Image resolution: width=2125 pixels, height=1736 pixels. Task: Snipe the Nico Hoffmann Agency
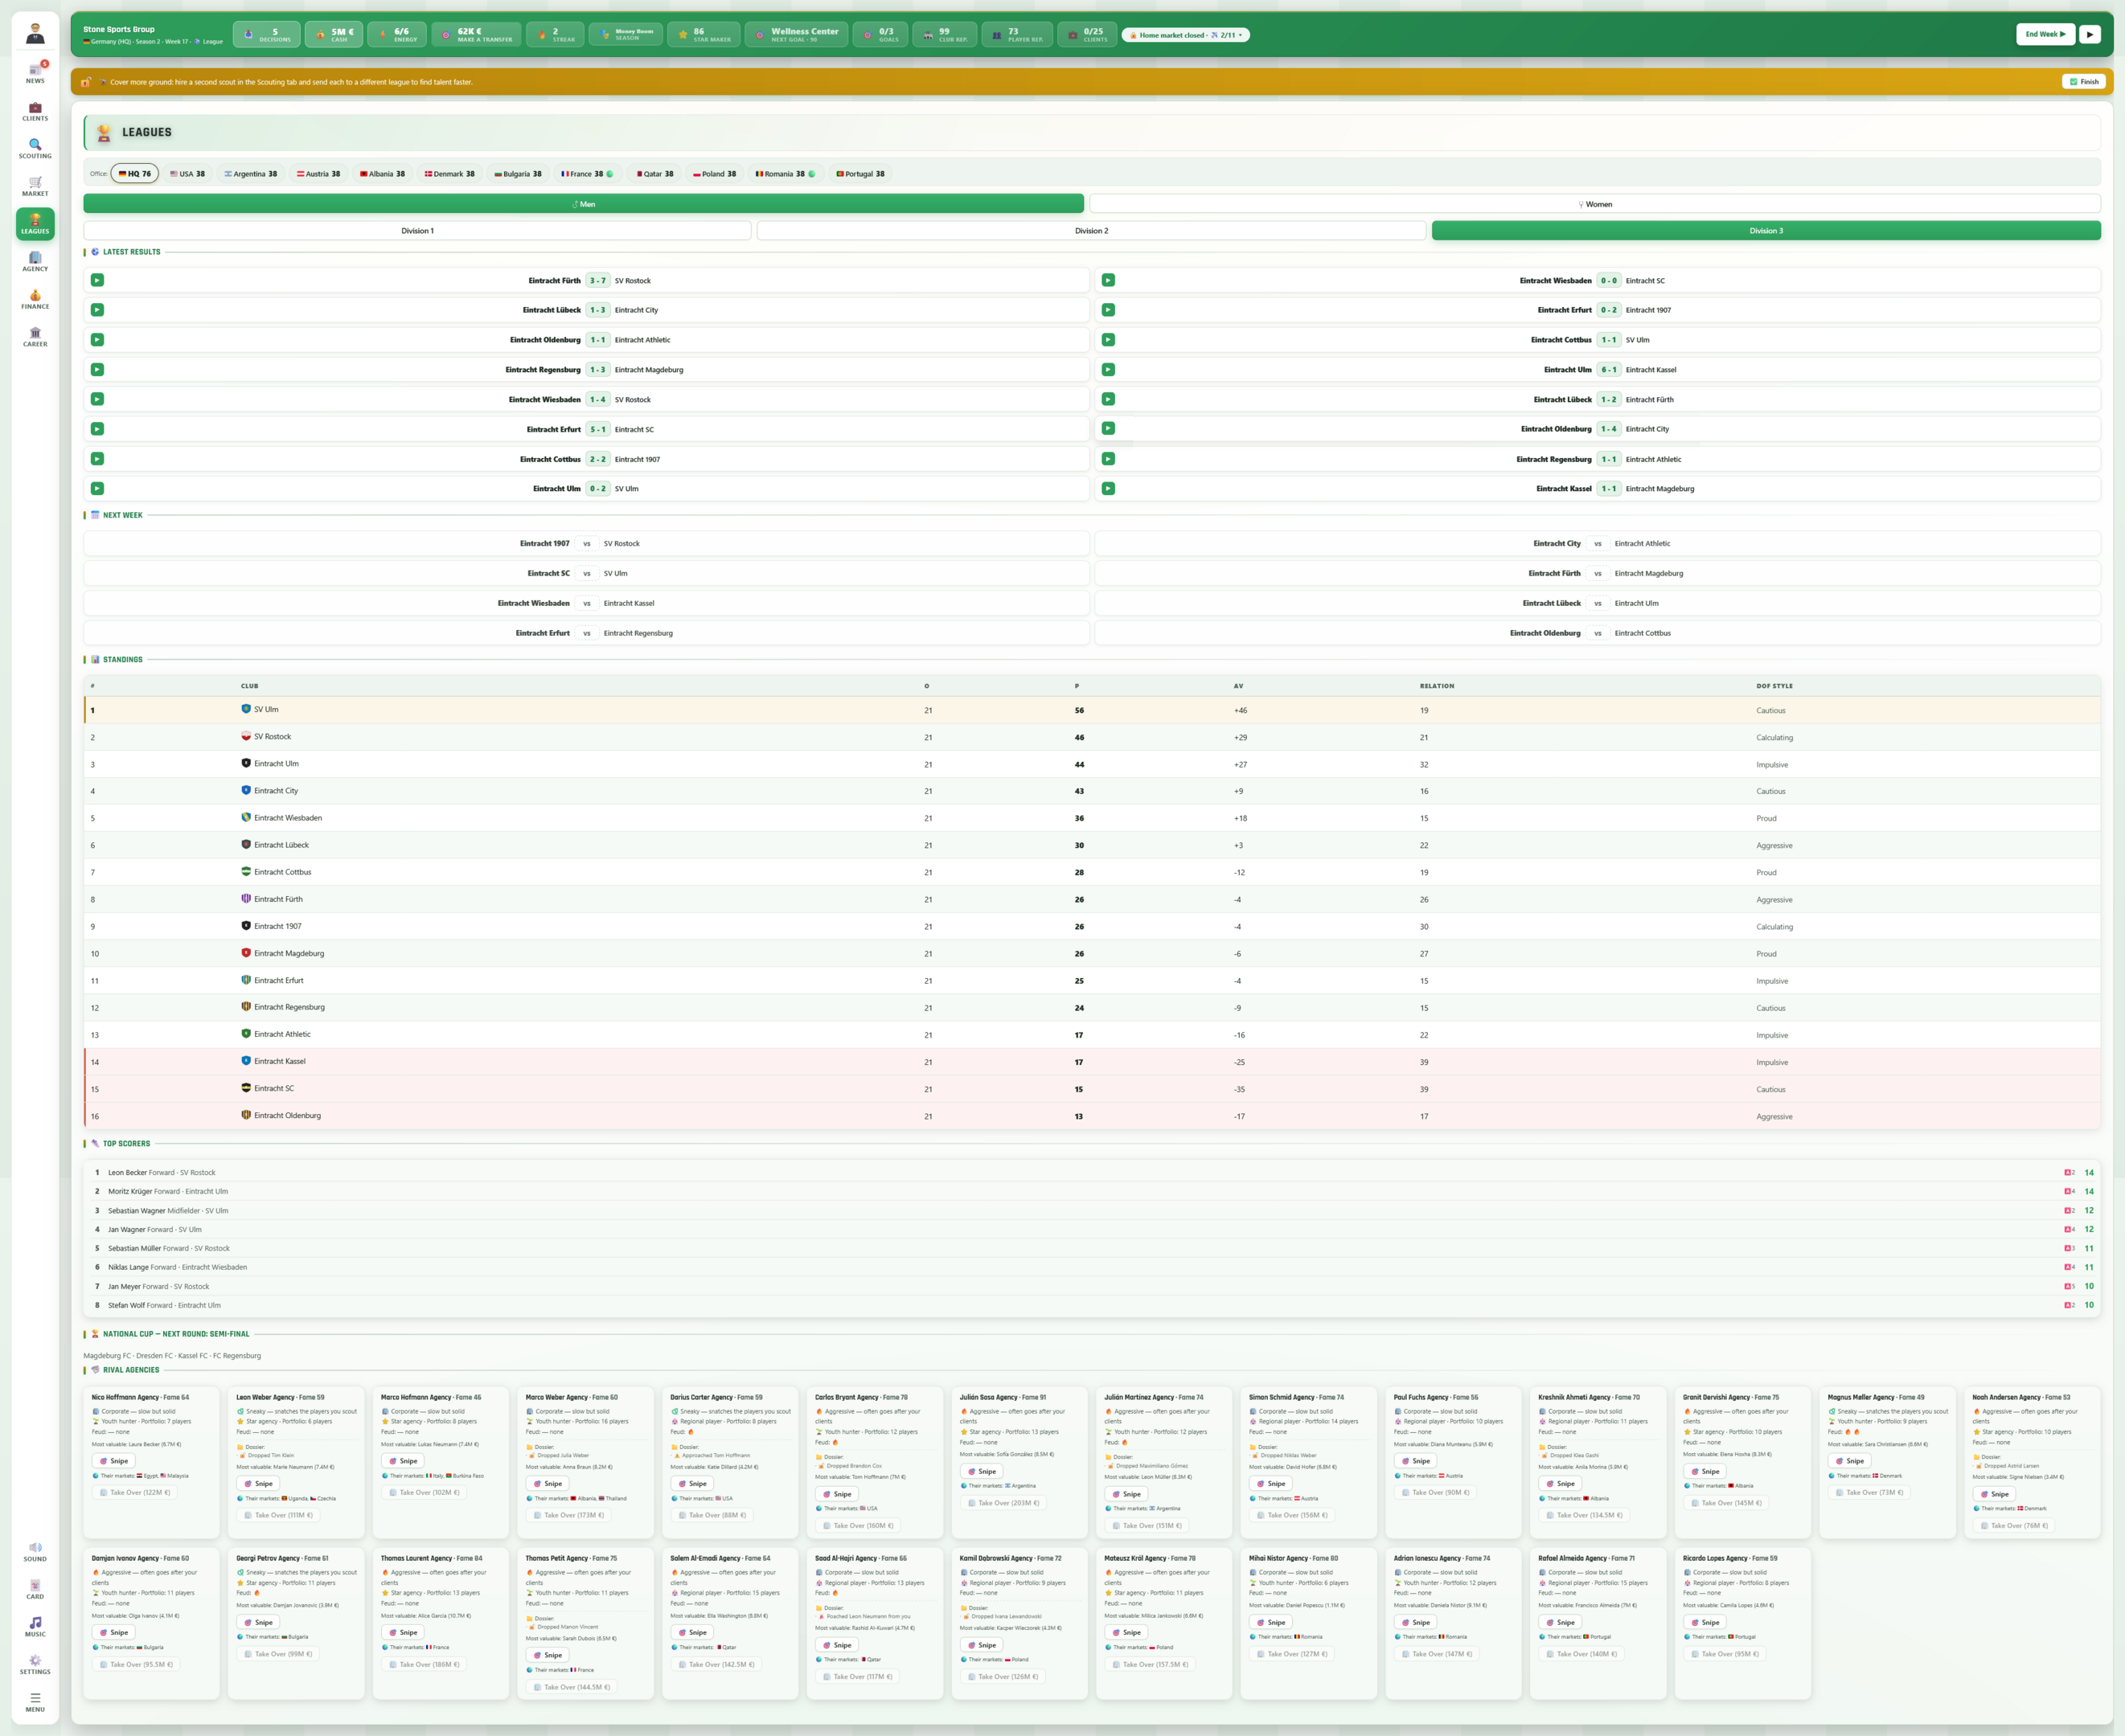(113, 1461)
